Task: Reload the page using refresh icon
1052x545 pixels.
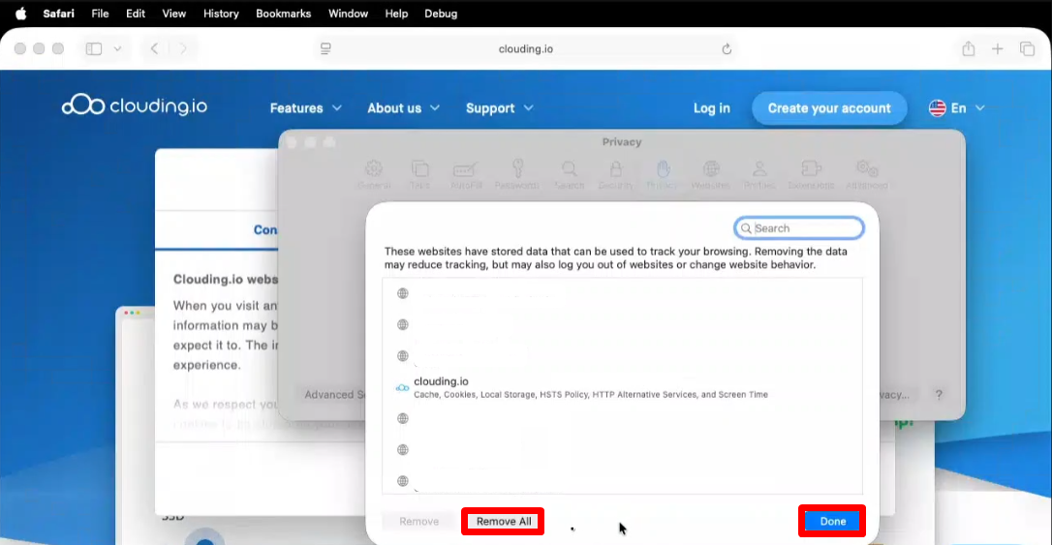Action: pyautogui.click(x=727, y=48)
